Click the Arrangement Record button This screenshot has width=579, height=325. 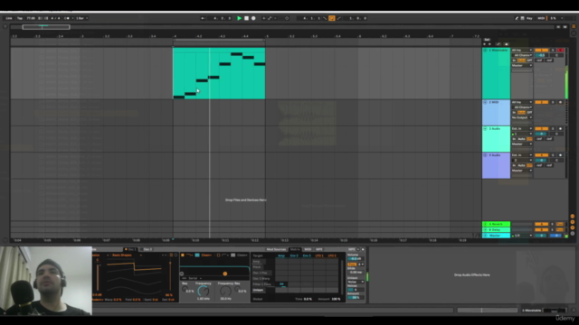pos(253,18)
